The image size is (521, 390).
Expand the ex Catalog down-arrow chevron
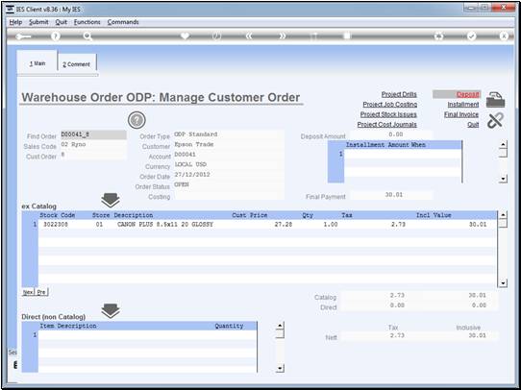pyautogui.click(x=111, y=201)
